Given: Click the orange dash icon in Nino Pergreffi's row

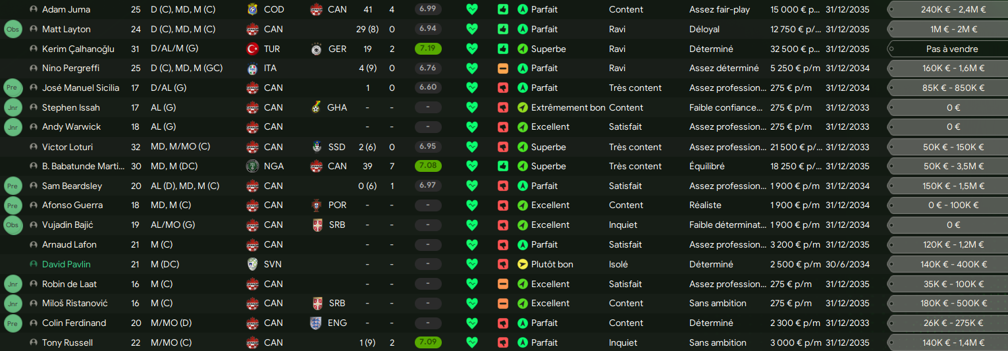Looking at the screenshot, I should tap(503, 68).
